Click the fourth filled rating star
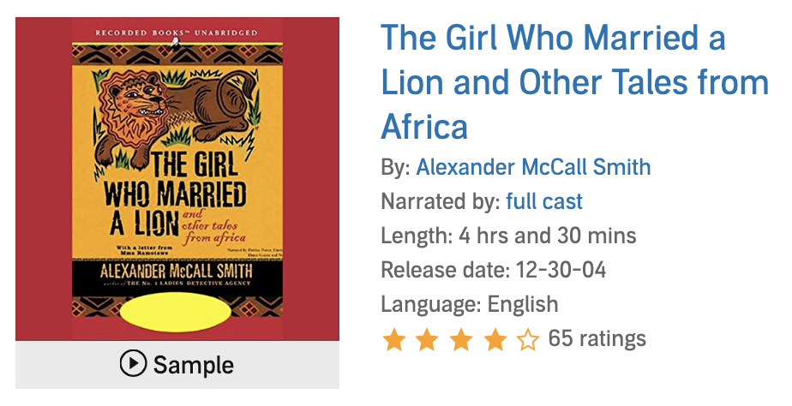The image size is (792, 406). (495, 340)
